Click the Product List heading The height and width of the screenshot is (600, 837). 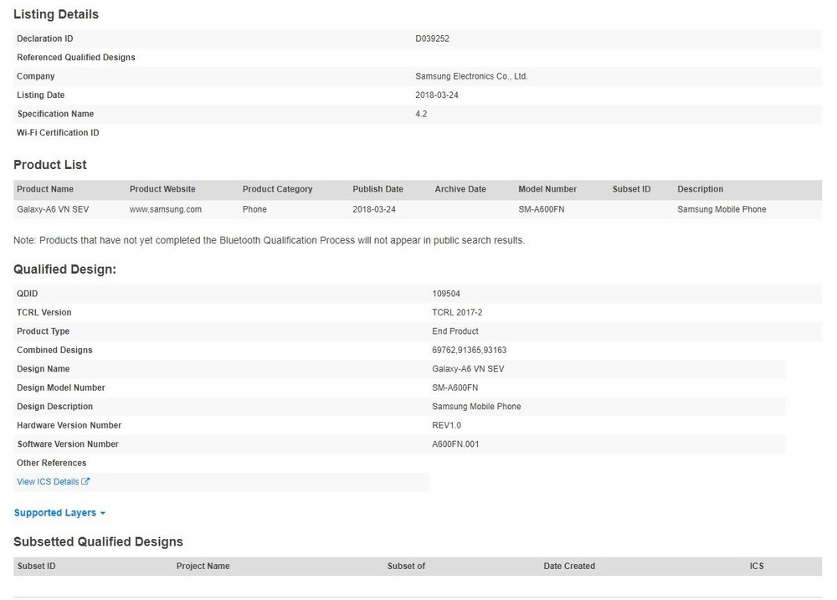(50, 165)
